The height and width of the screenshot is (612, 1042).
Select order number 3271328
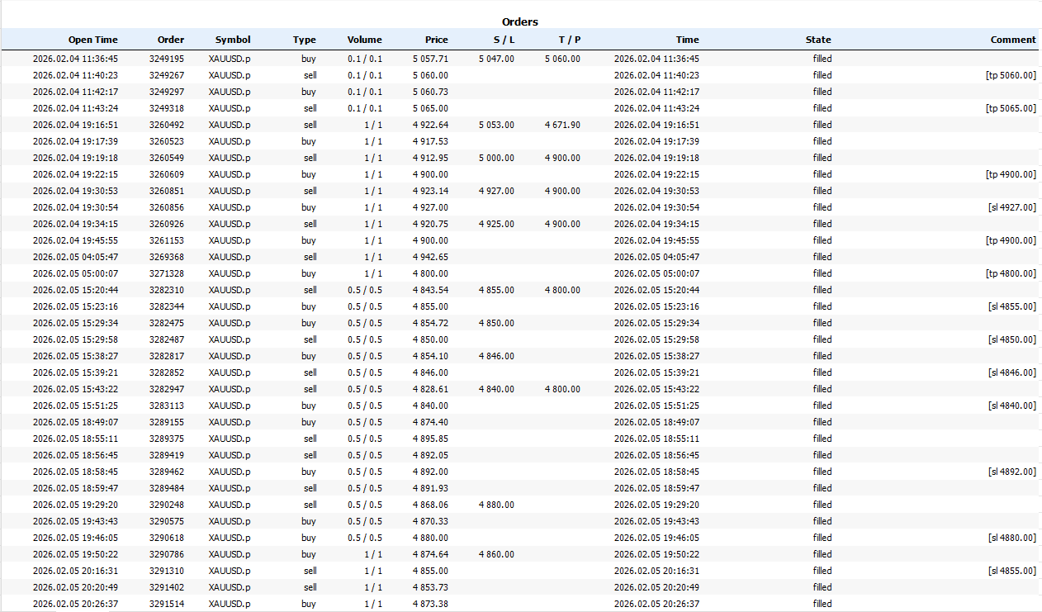pos(167,273)
